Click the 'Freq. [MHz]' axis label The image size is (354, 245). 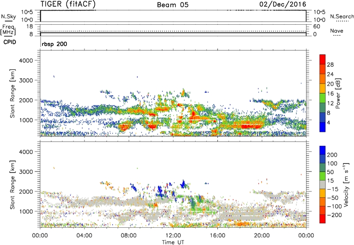8,30
